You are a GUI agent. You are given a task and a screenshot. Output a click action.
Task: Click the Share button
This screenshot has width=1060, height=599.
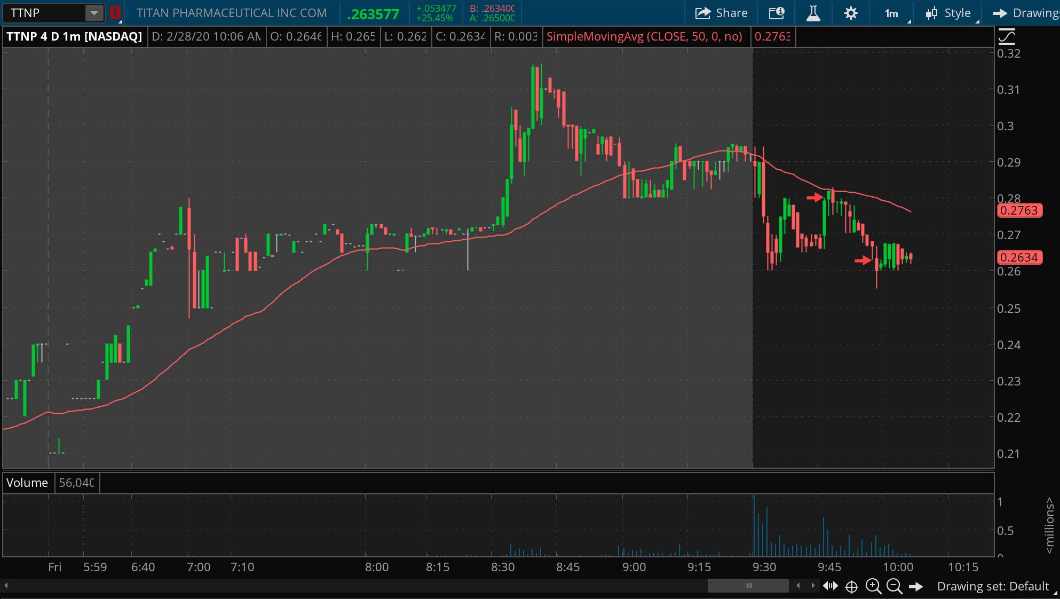coord(721,13)
